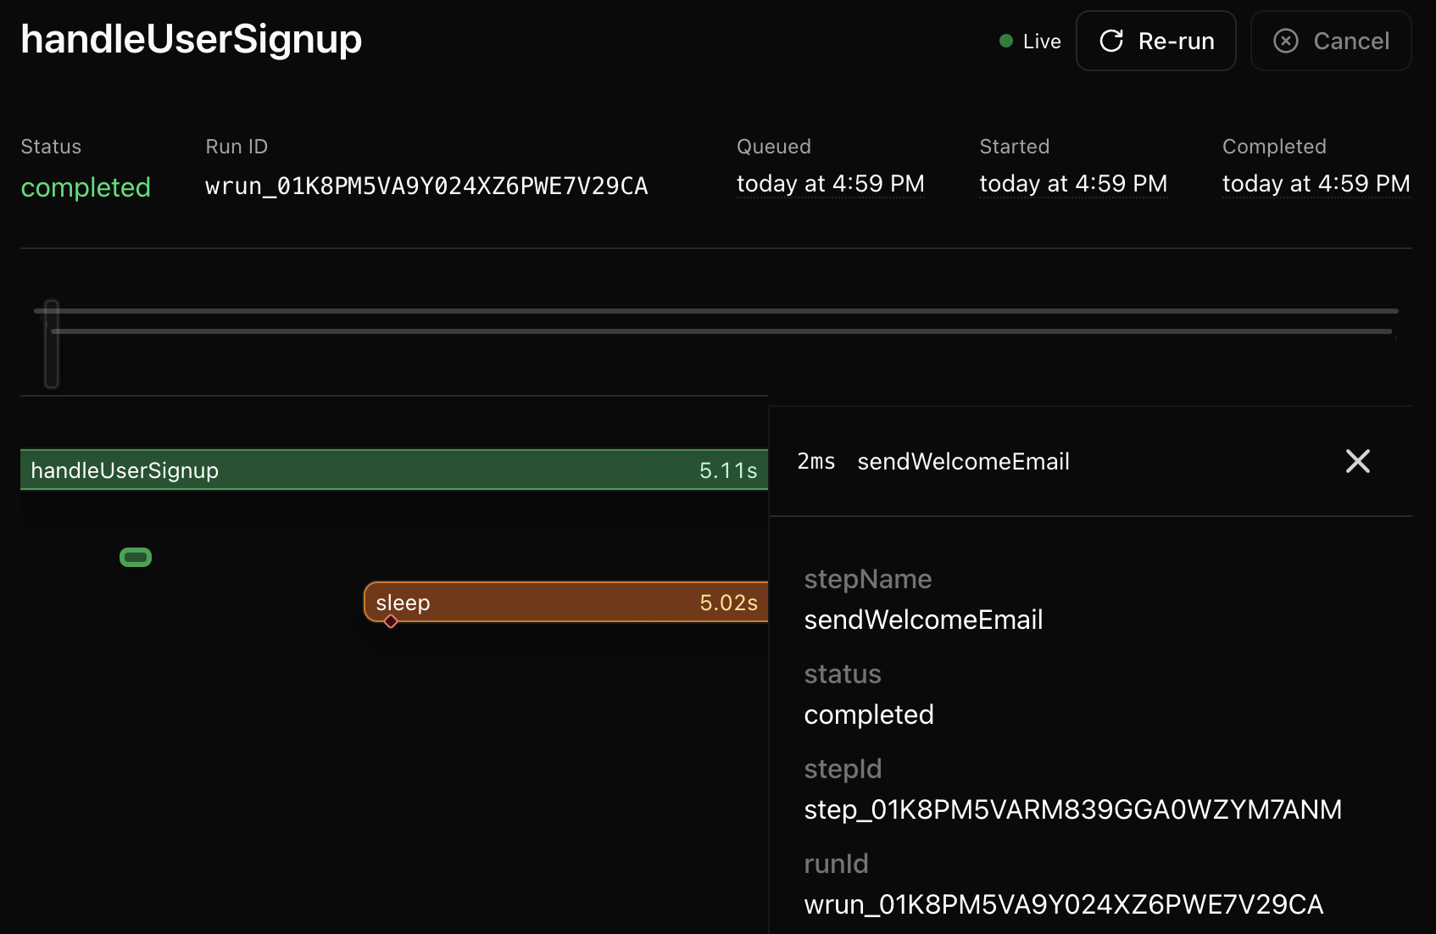Click the 5.02s duration label on sleep
Viewport: 1436px width, 934px height.
[x=728, y=602]
